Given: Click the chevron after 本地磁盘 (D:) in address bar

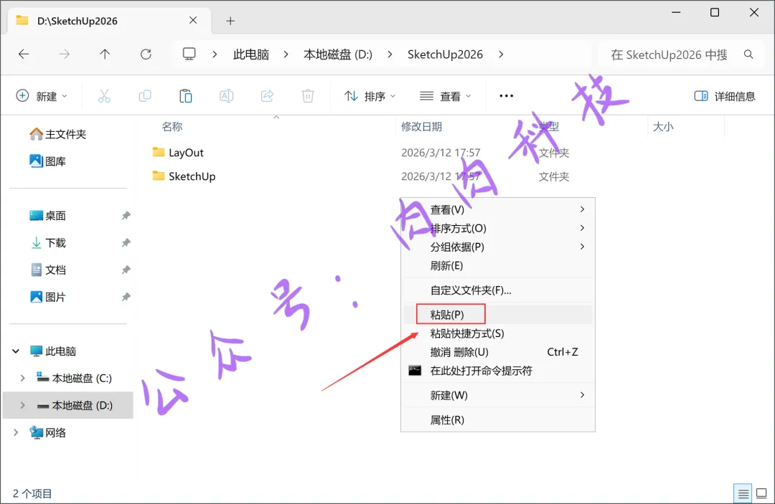Looking at the screenshot, I should [390, 54].
